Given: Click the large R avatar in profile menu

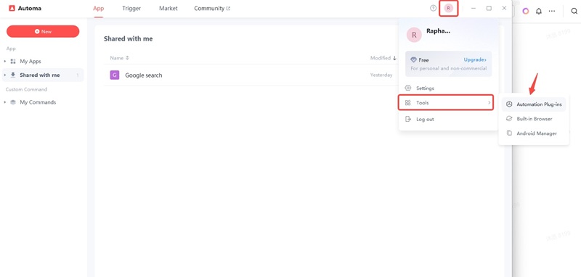Looking at the screenshot, I should click(x=414, y=35).
